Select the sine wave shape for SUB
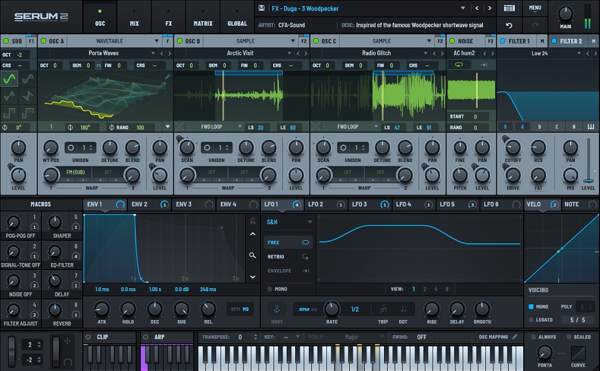Screen dimensions: 600x371 9,79
